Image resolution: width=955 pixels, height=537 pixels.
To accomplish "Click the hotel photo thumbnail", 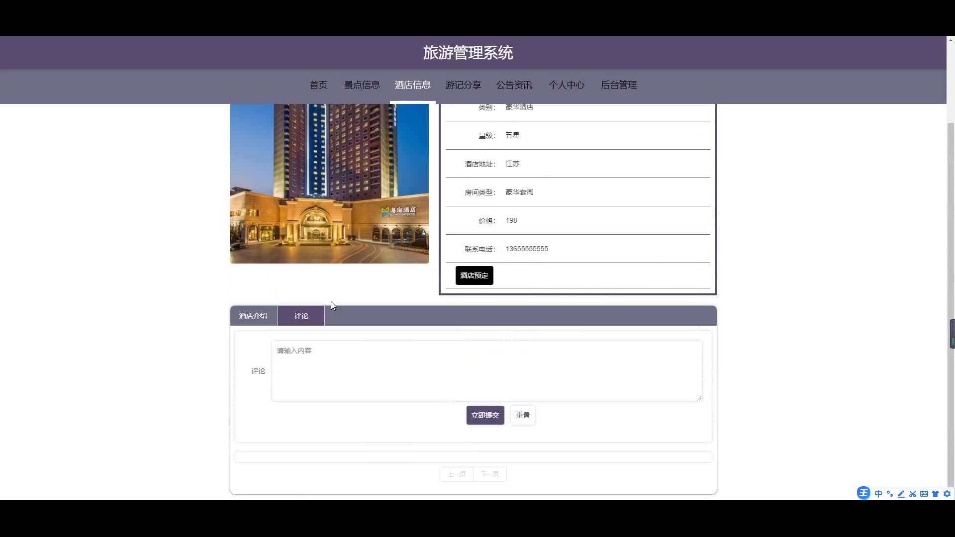I will point(329,183).
